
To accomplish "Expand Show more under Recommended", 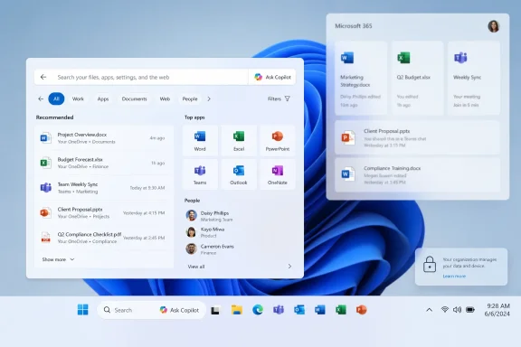I will click(58, 259).
